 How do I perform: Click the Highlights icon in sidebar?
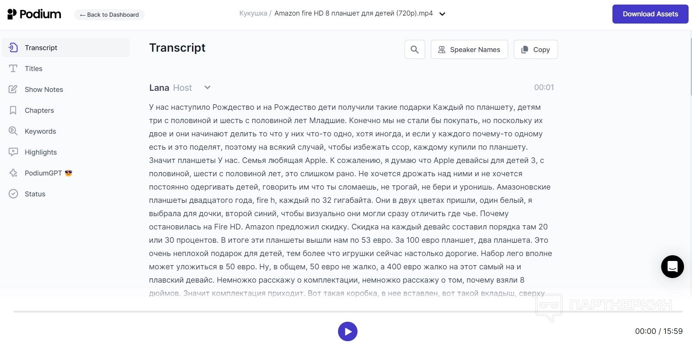point(13,152)
